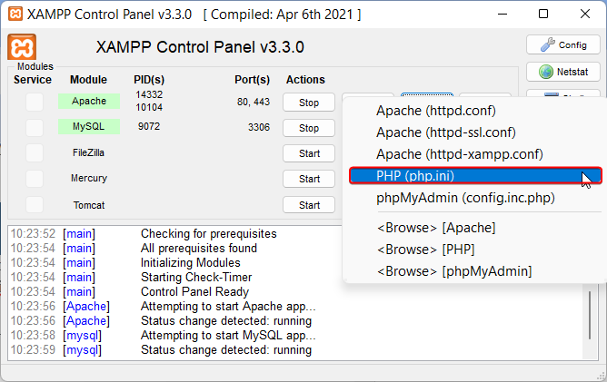Image resolution: width=607 pixels, height=382 pixels.
Task: Choose <Browse> [PHP] in the menu
Action: click(425, 249)
